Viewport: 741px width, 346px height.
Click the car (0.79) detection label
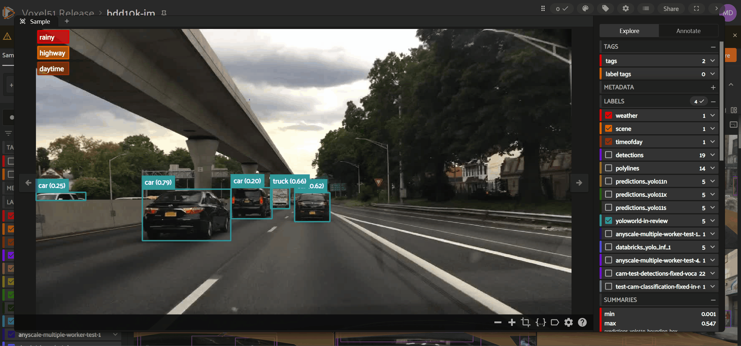pos(158,182)
